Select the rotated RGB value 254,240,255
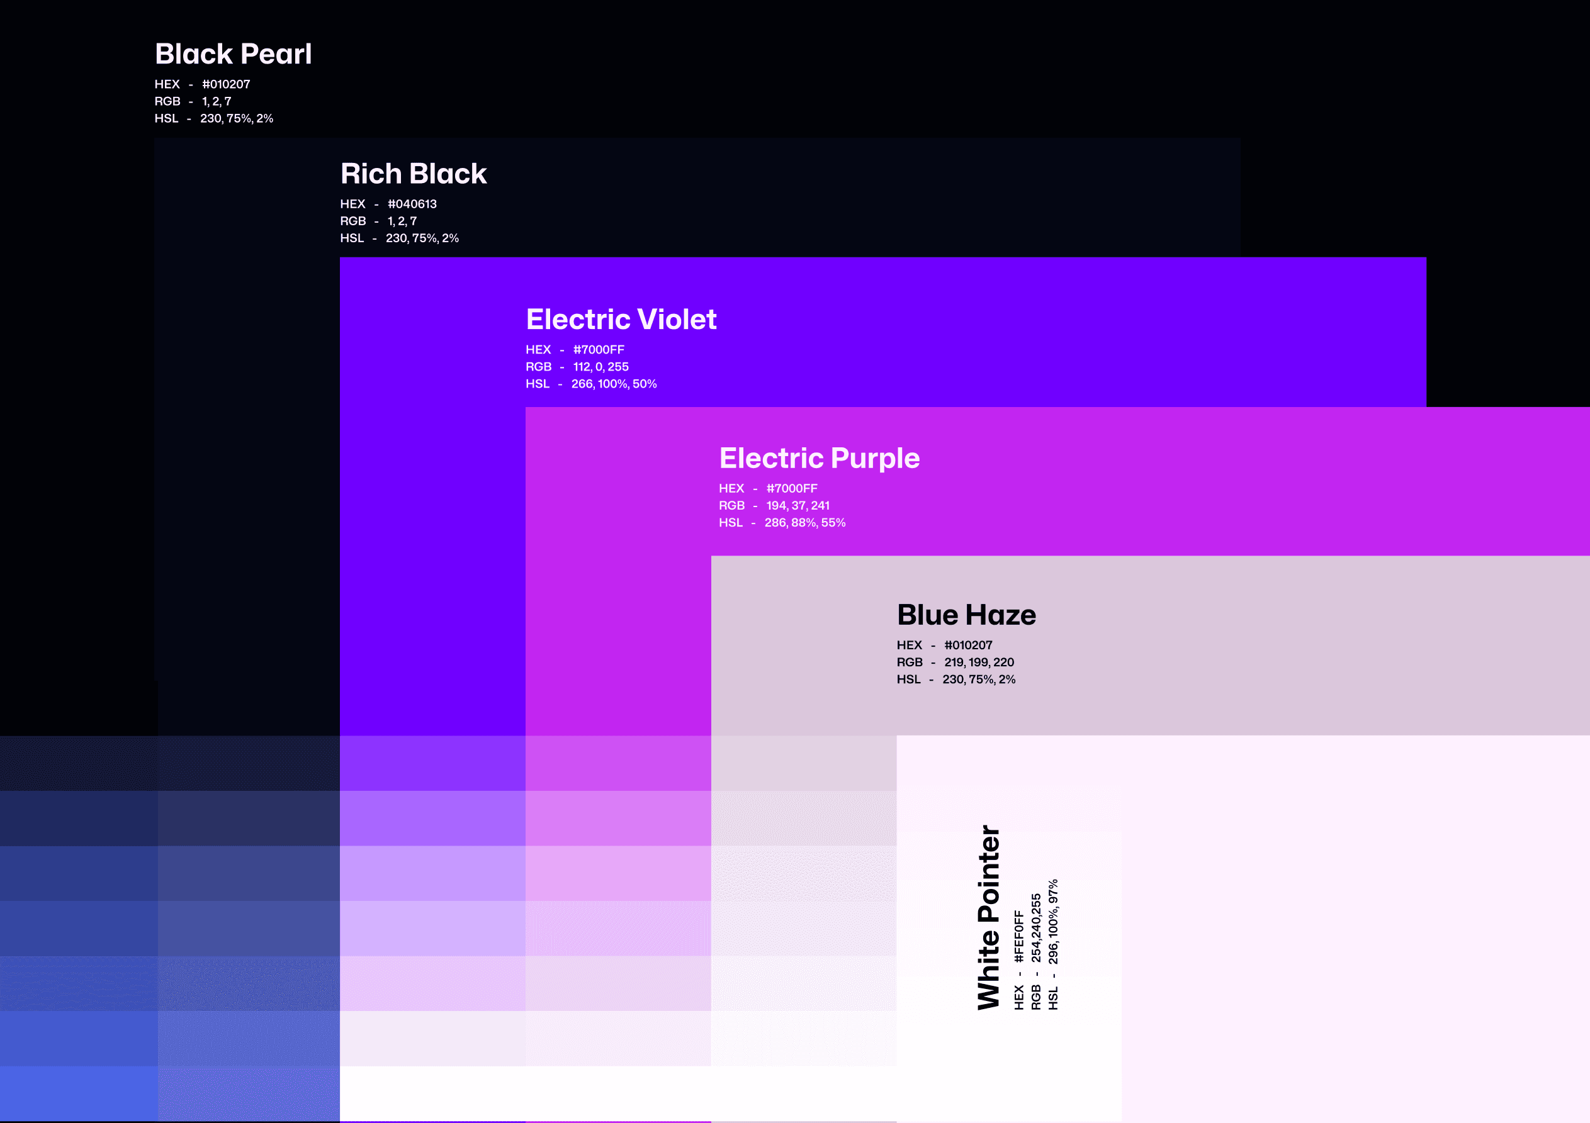1590x1123 pixels. [x=1036, y=928]
